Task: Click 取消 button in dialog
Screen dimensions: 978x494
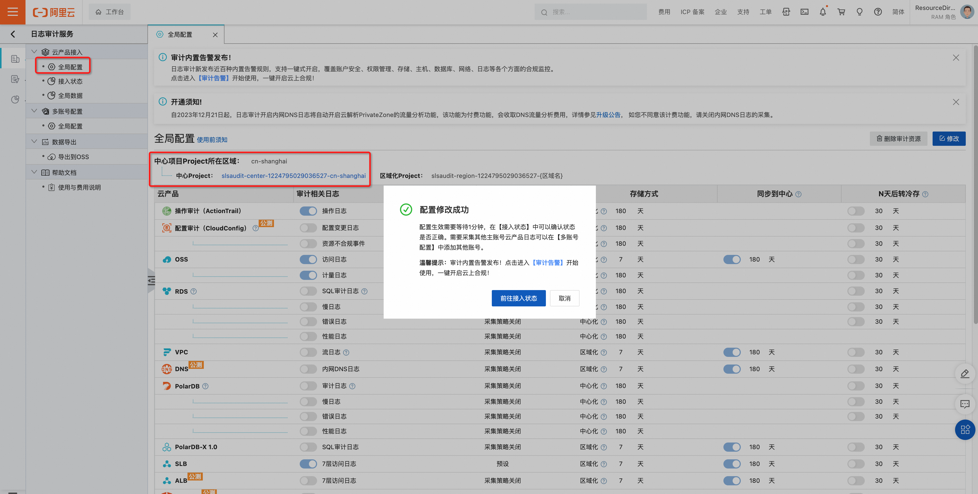Action: coord(564,298)
